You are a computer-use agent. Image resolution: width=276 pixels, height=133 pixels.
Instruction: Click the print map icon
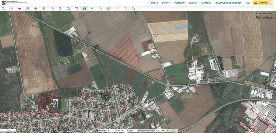[x=133, y=9]
